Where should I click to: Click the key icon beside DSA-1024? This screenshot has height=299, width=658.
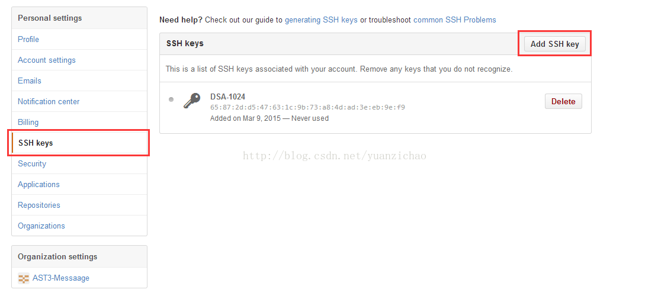pos(192,101)
